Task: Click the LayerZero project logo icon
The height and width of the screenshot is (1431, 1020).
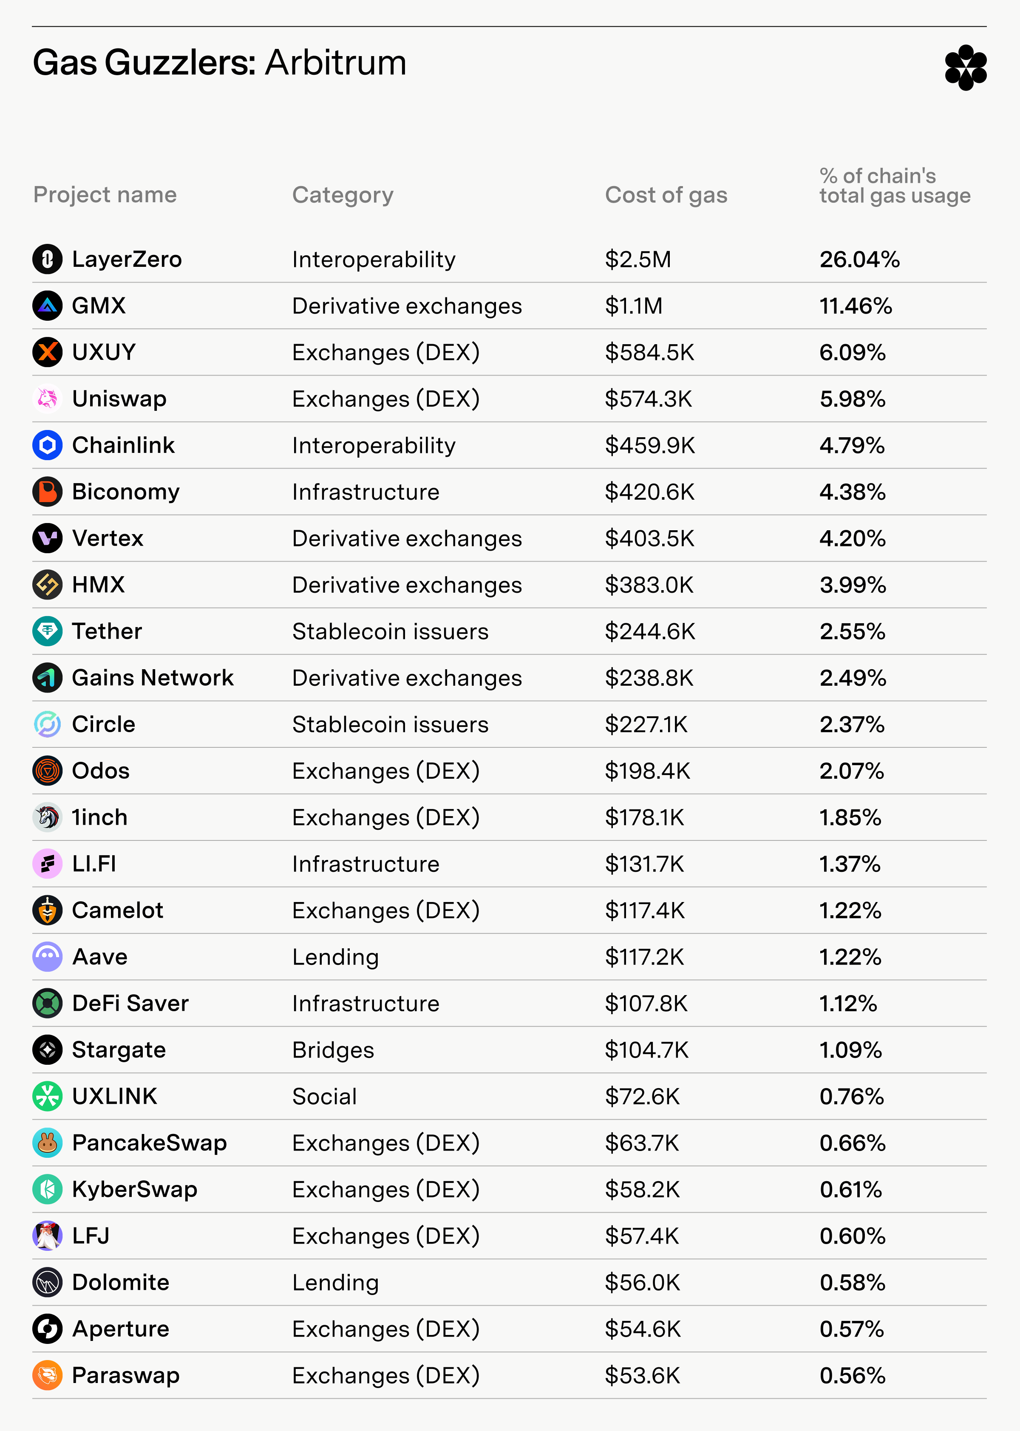Action: point(47,259)
